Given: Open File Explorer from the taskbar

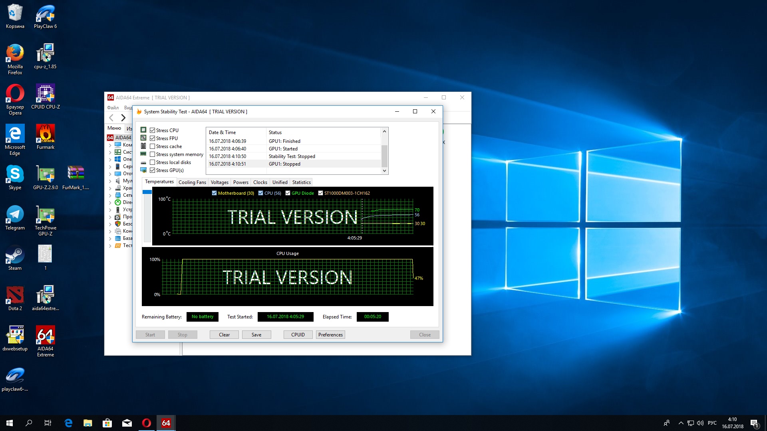Looking at the screenshot, I should click(87, 423).
